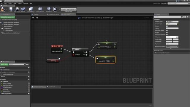Add a new Event Dispatcher with plus icon
This screenshot has height=107, width=190.
29,94
